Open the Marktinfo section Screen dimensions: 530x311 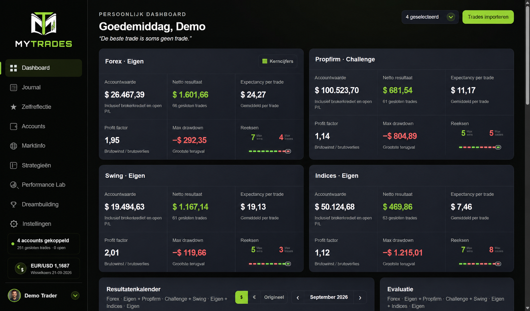coord(43,146)
